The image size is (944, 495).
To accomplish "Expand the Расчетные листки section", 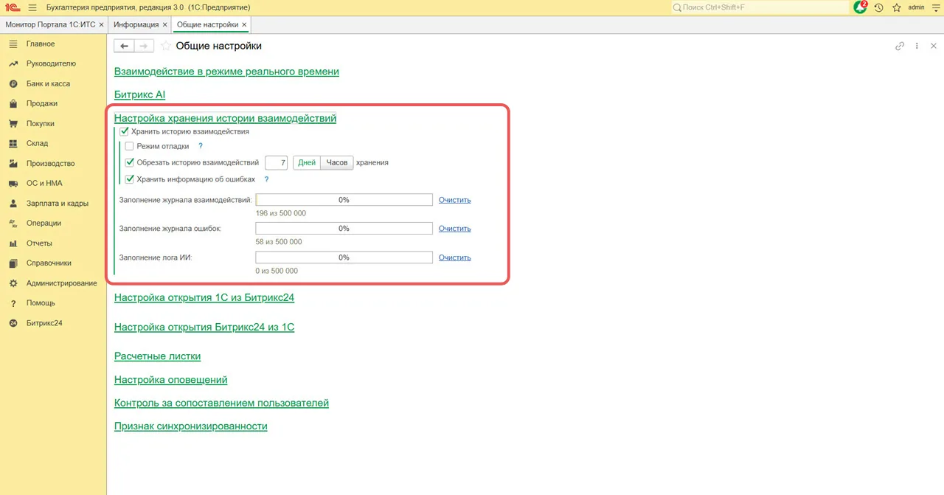I will click(157, 356).
